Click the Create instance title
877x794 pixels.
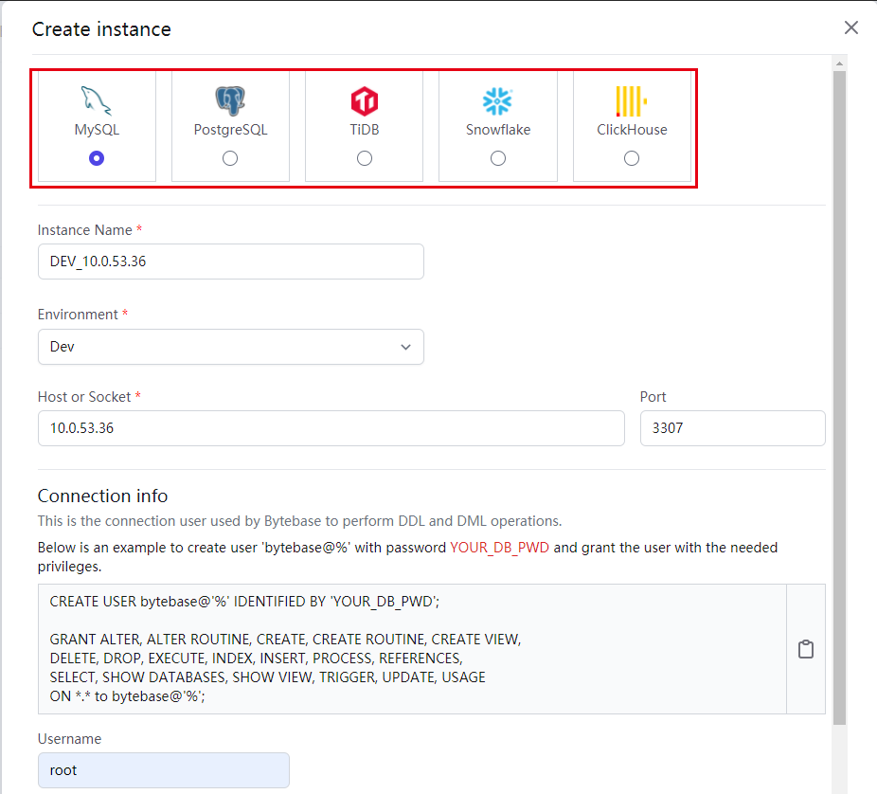pos(101,29)
